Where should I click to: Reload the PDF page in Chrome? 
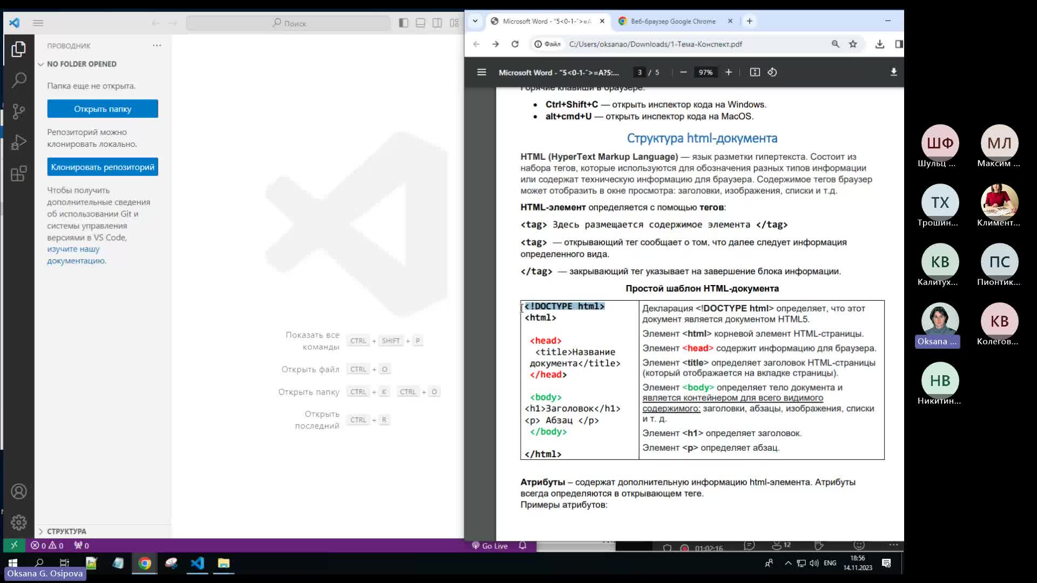click(515, 44)
